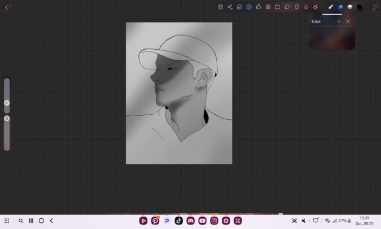Activate the eraser tool
The width and height of the screenshot is (381, 229).
[340, 7]
